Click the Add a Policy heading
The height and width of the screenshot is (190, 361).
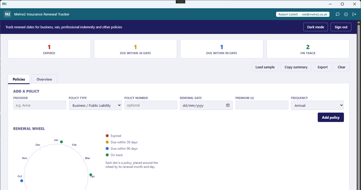tap(26, 91)
